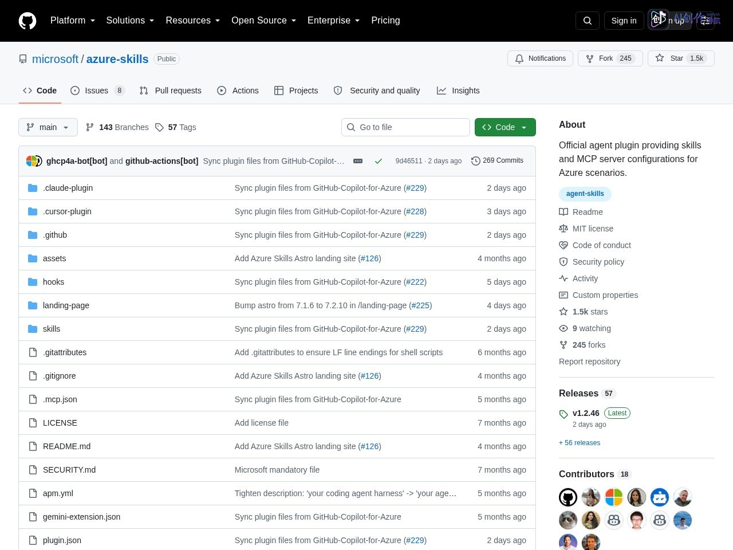The width and height of the screenshot is (733, 550).
Task: Open the microsoft organization link
Action: pyautogui.click(x=55, y=59)
